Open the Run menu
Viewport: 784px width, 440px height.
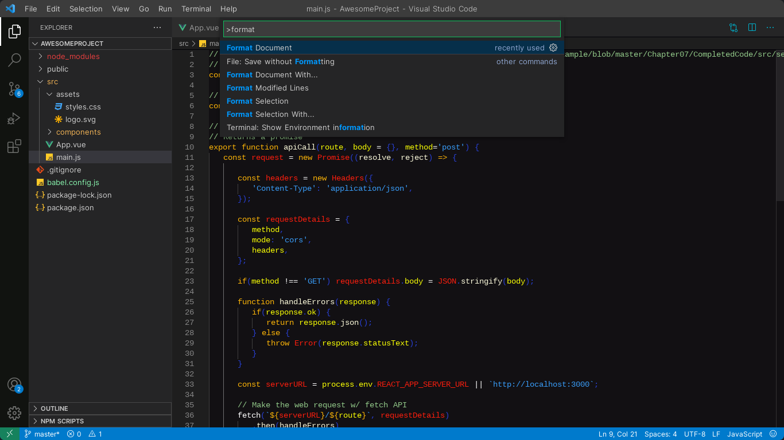165,9
